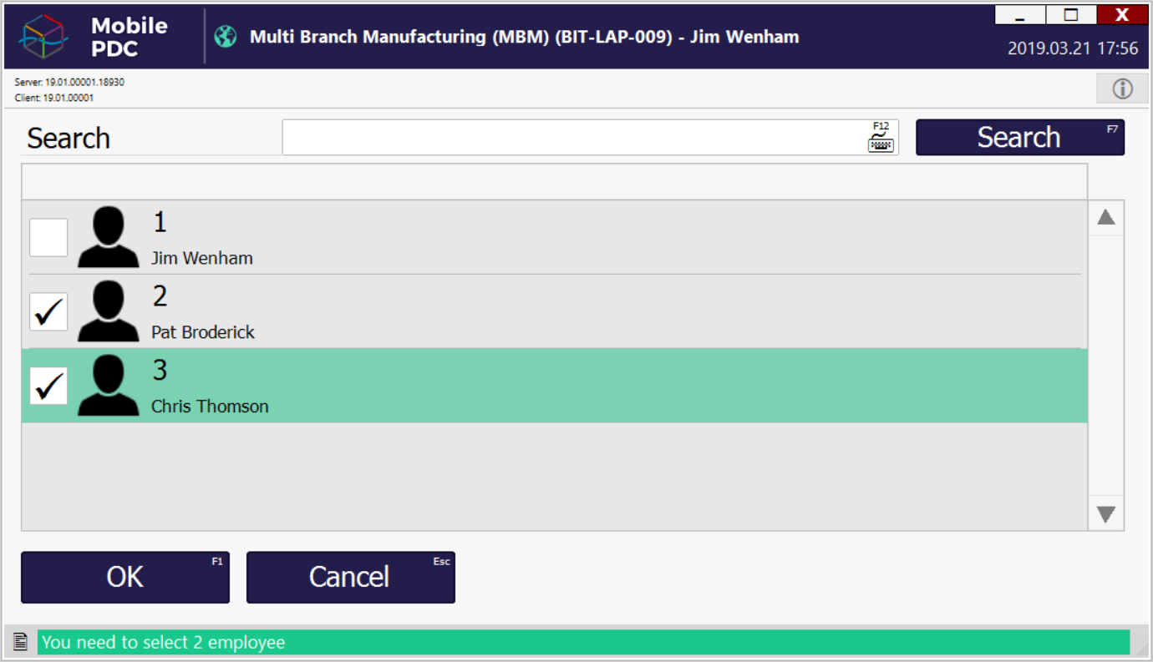Open the info icon button
The height and width of the screenshot is (662, 1153).
pos(1122,88)
